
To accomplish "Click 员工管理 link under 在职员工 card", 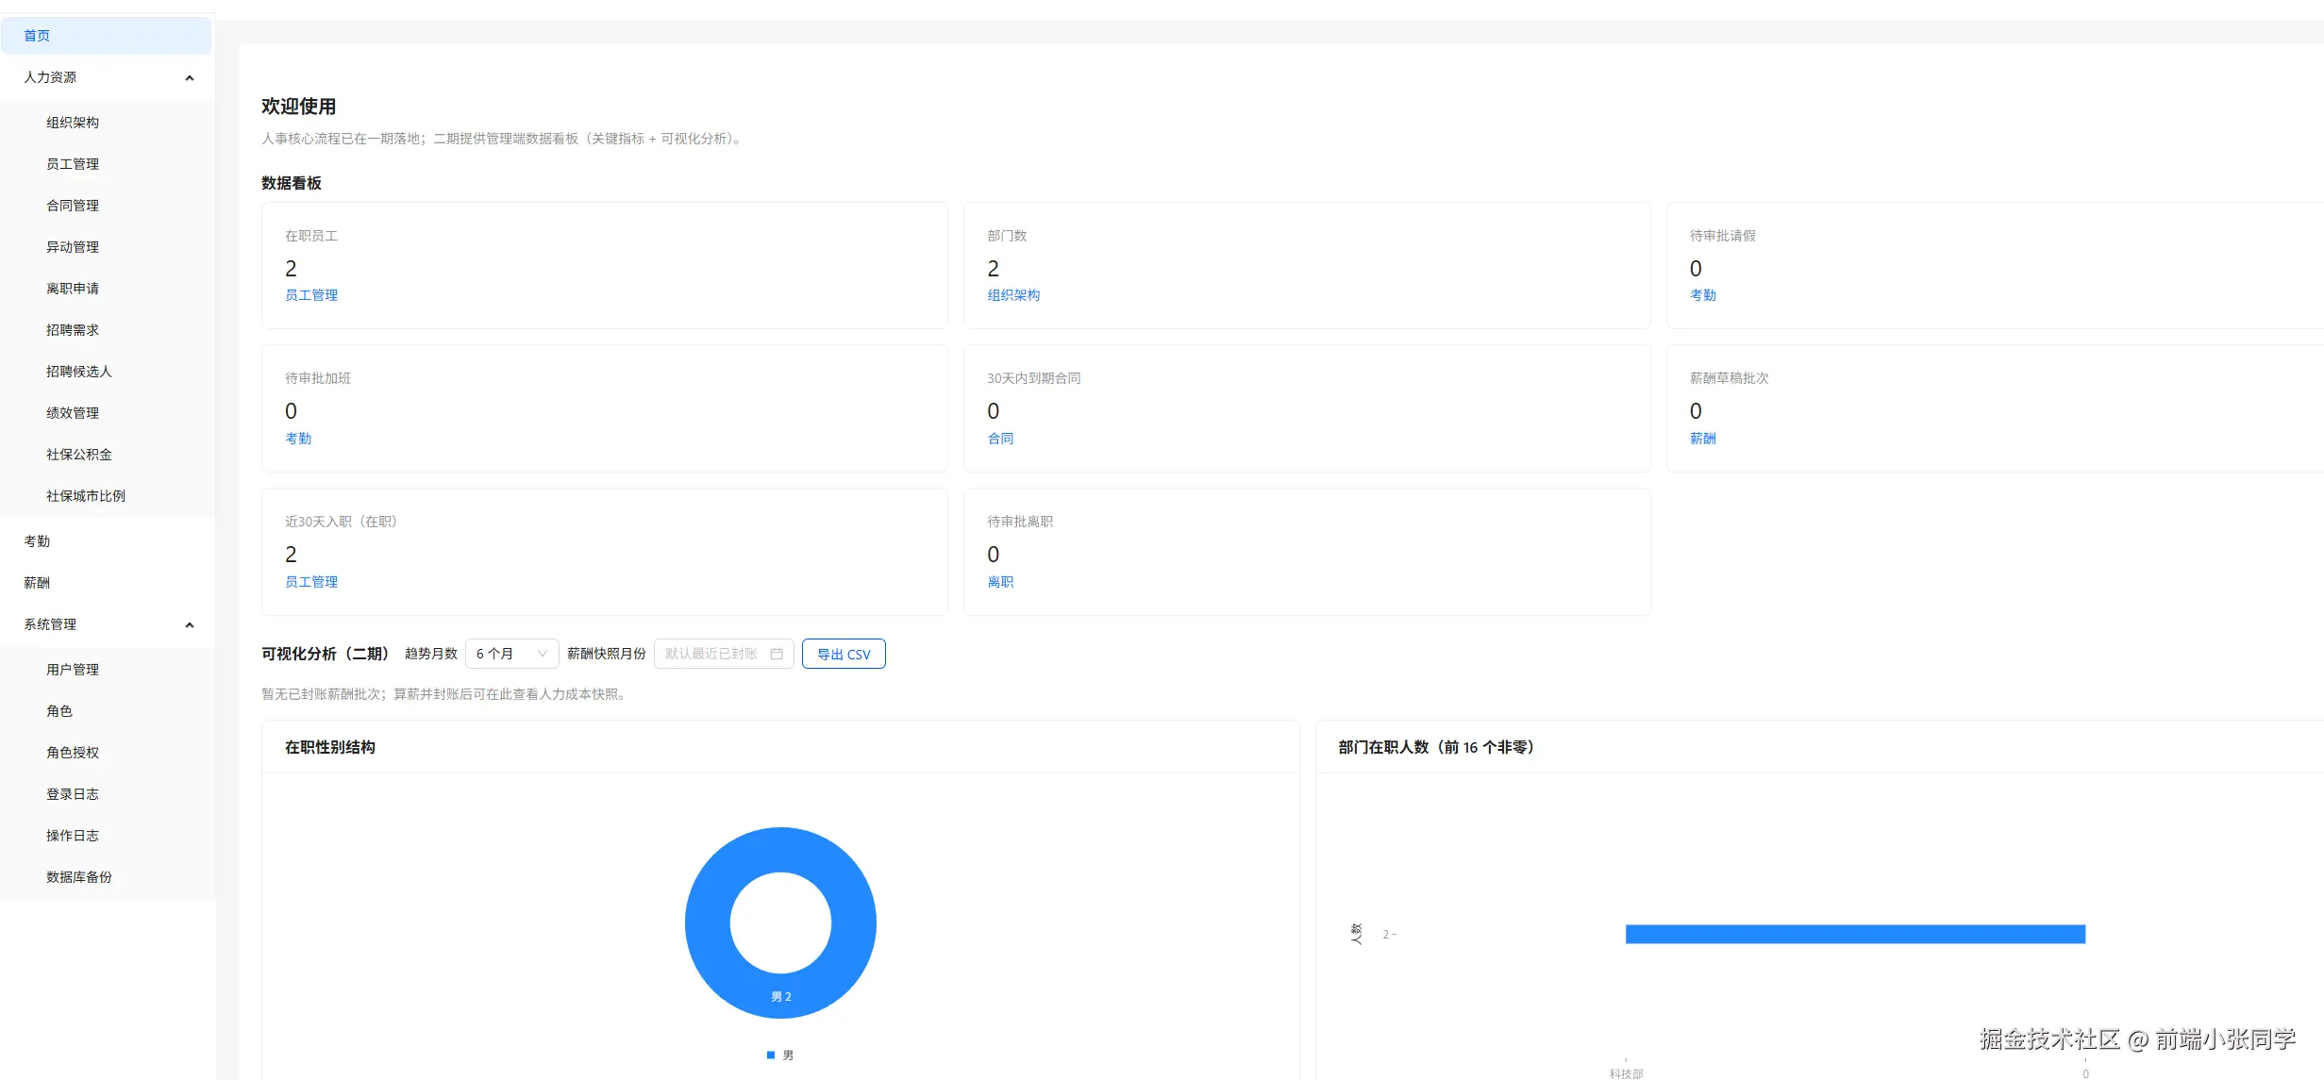I will point(311,295).
